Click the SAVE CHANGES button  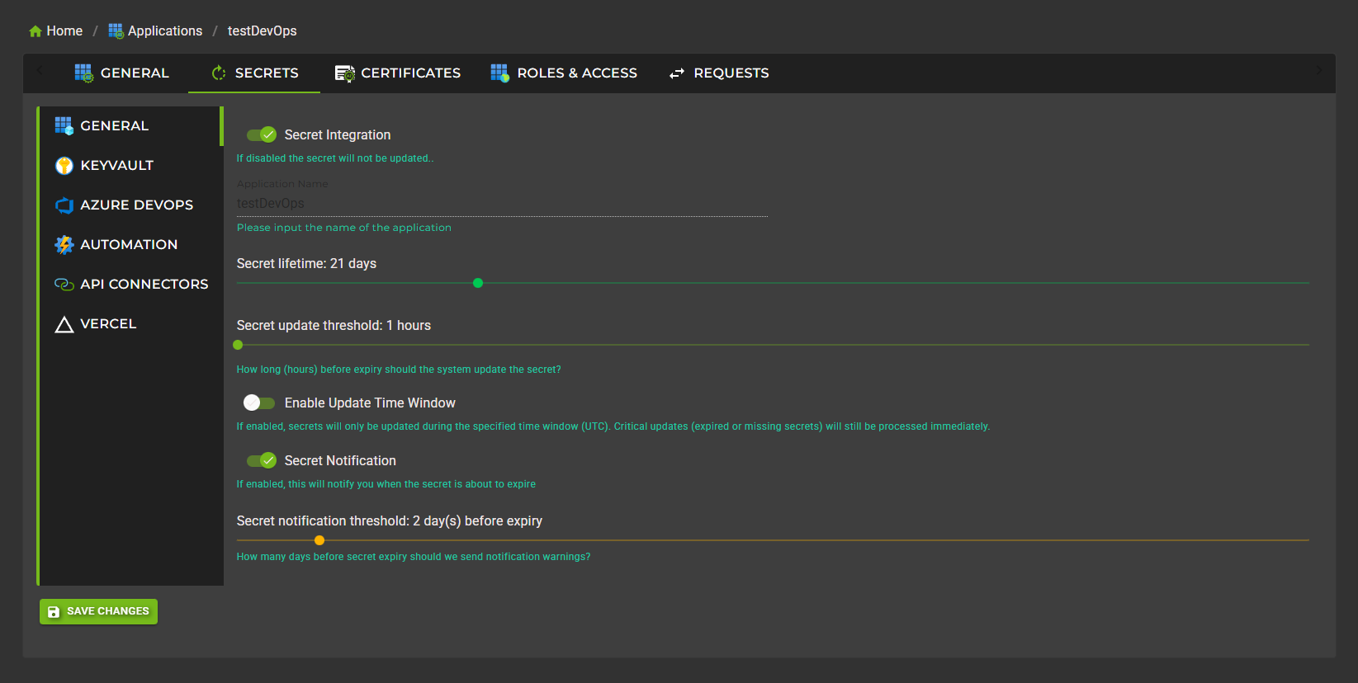click(x=98, y=611)
